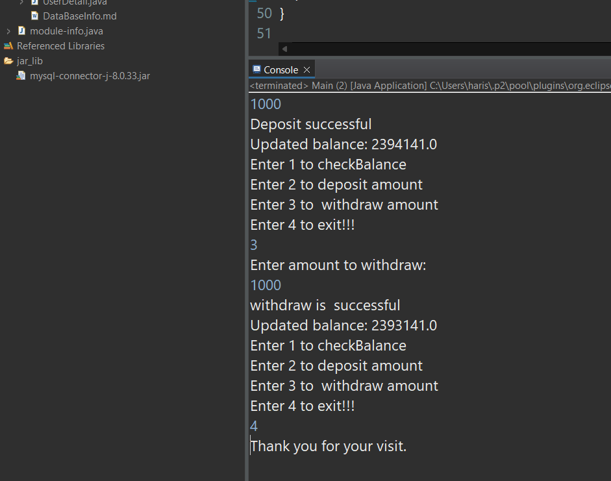Close the Console tab
Image resolution: width=611 pixels, height=481 pixels.
pos(307,69)
